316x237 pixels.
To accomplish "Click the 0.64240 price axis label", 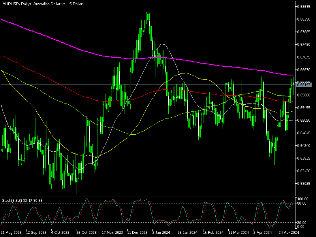I will tap(304, 146).
